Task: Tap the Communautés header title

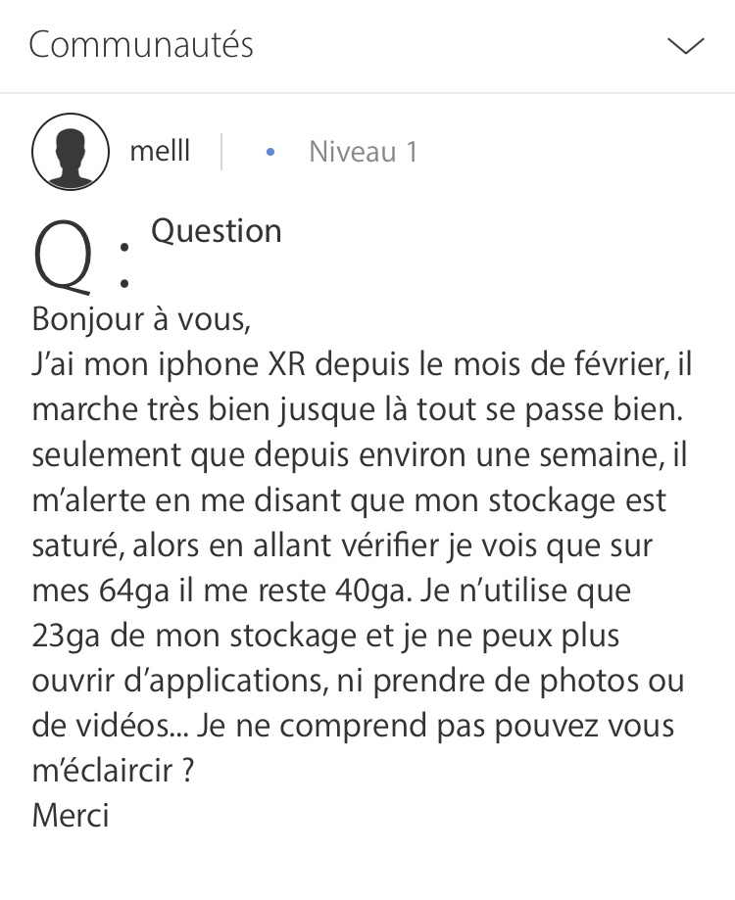Action: coord(141,45)
